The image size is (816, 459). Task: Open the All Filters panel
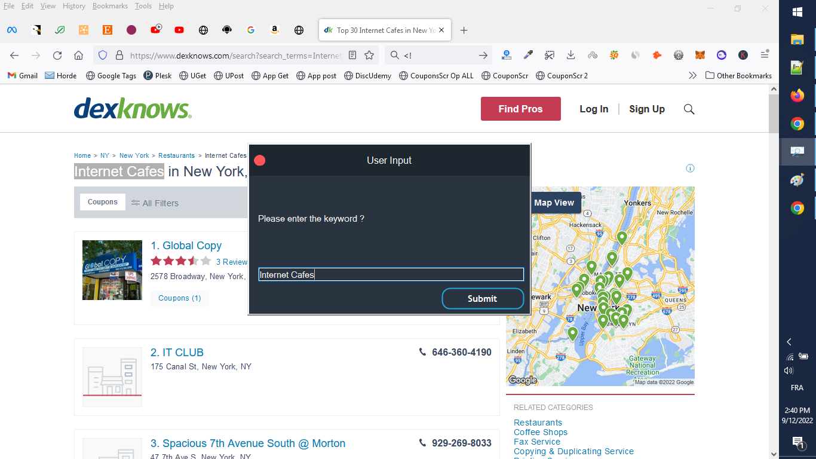point(155,203)
